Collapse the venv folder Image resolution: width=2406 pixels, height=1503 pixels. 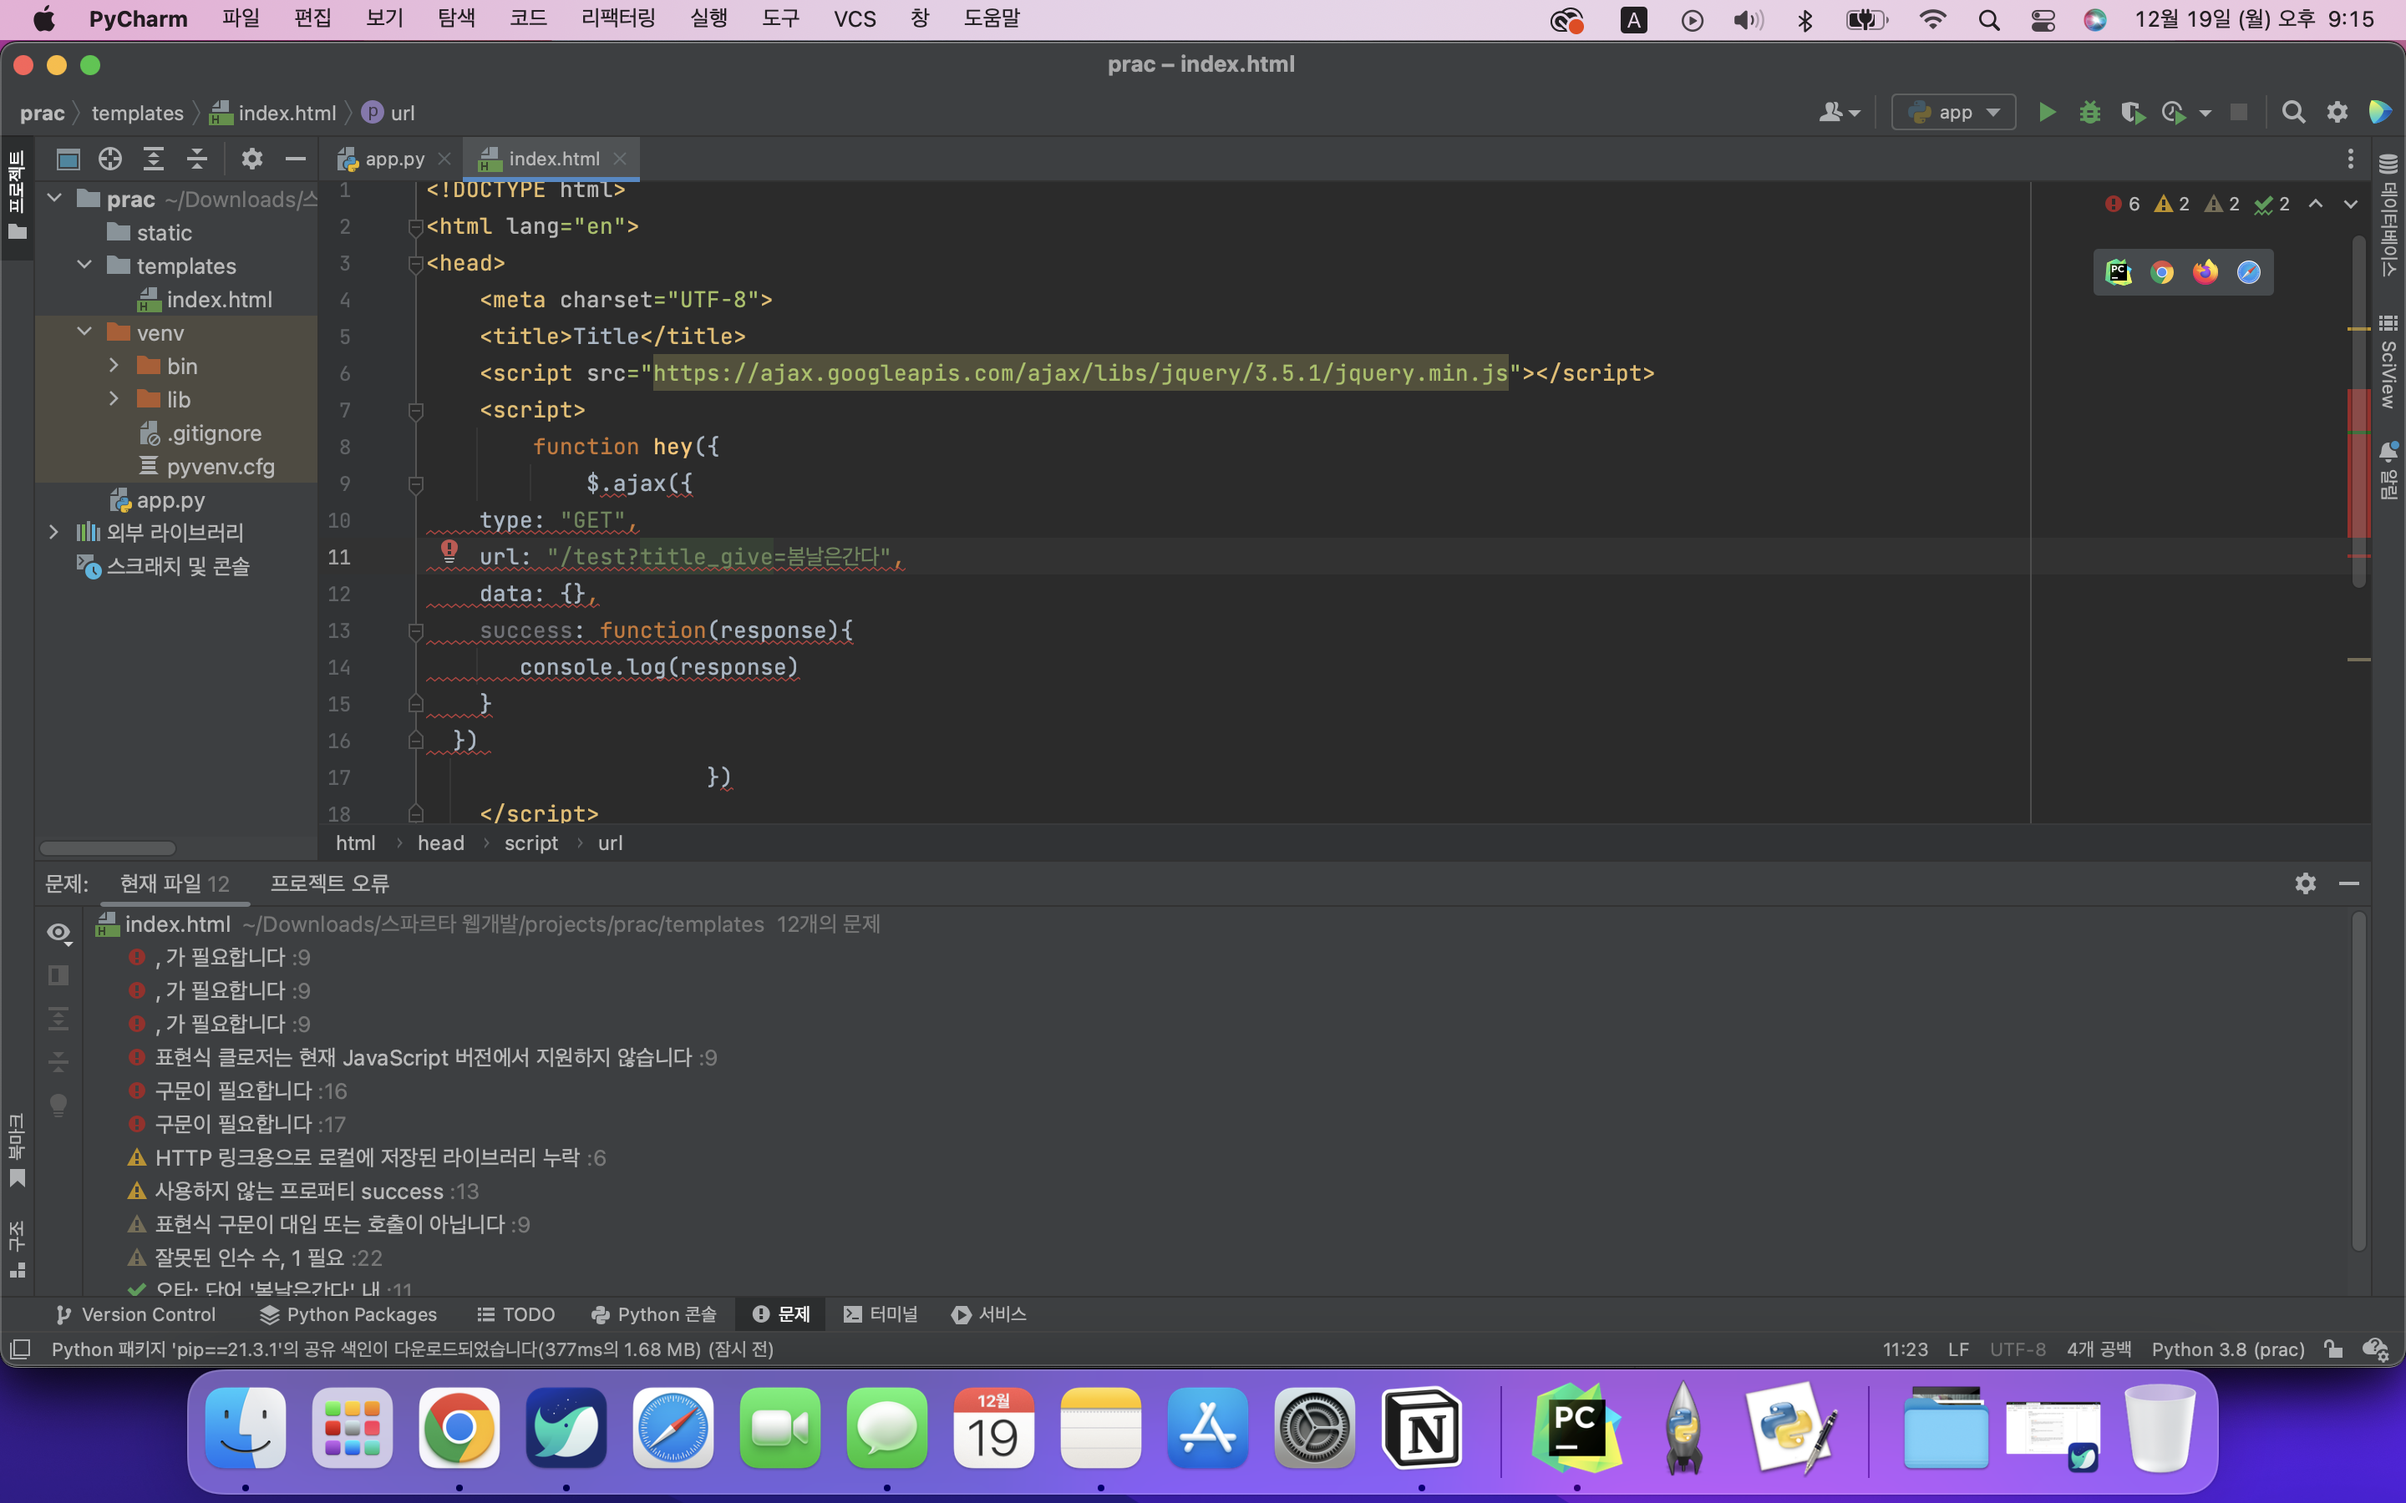84,331
